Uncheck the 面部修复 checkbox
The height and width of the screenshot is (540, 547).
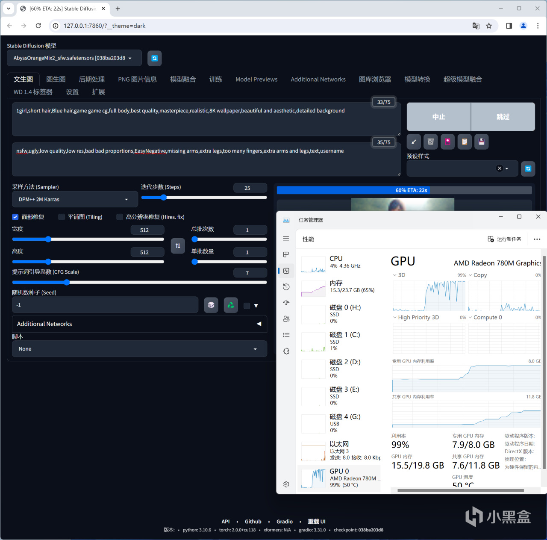(x=15, y=217)
